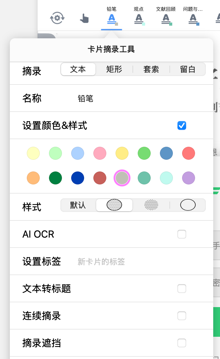Enable 摘录遮挡 checkbox
Image resolution: width=220 pixels, height=359 pixels.
(182, 343)
